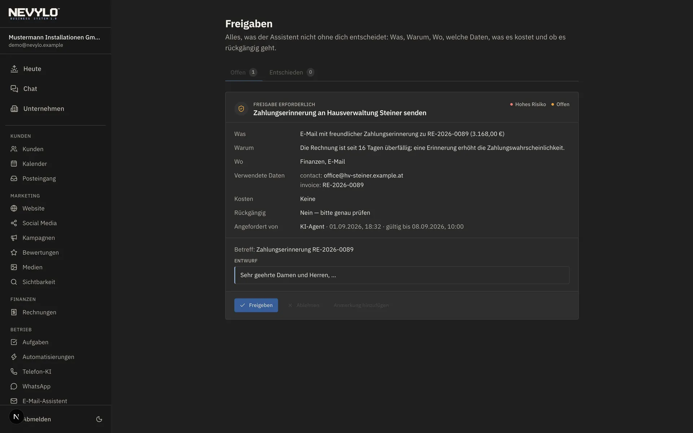Image resolution: width=693 pixels, height=433 pixels.
Task: Click the draft text field 'Sehr geehrte Damen'
Action: (402, 275)
